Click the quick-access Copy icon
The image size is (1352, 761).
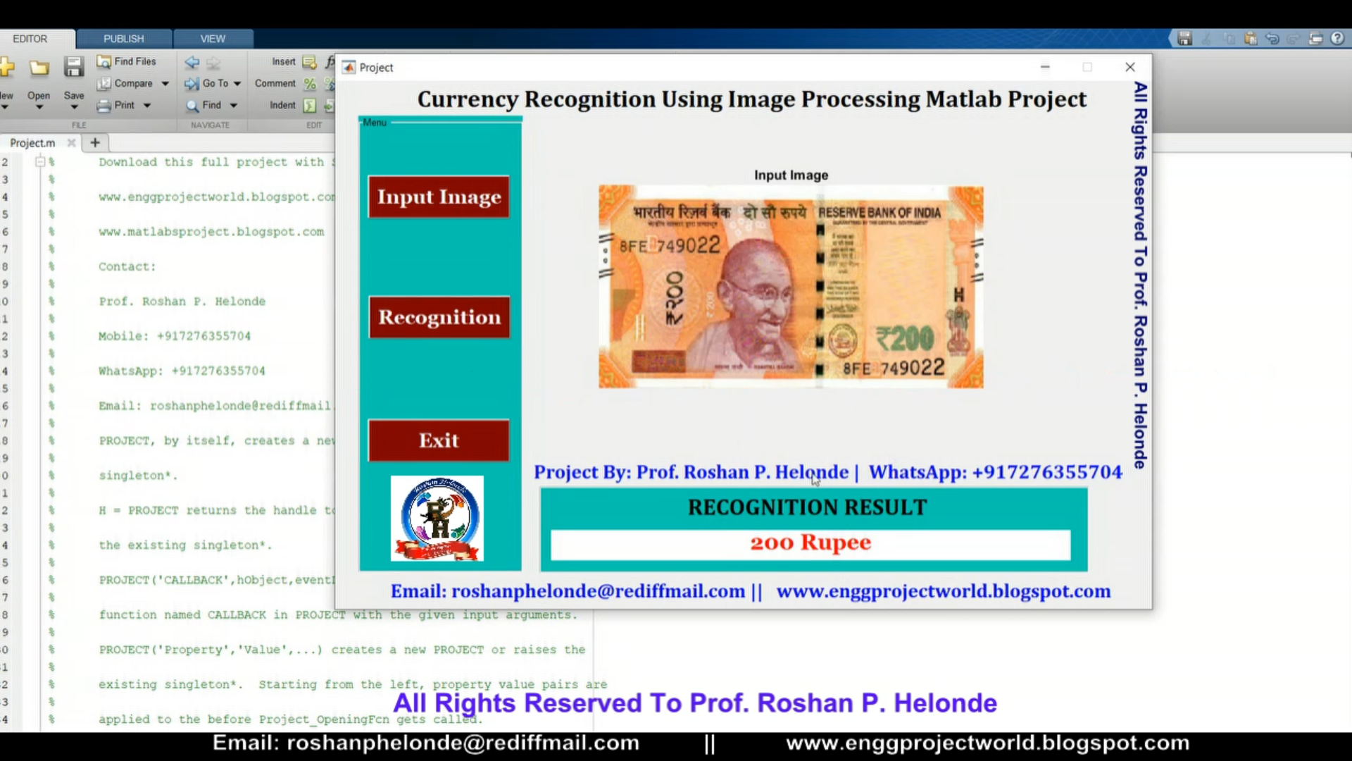(1229, 39)
